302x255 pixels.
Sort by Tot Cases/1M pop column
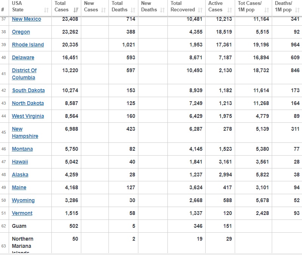[252, 6]
